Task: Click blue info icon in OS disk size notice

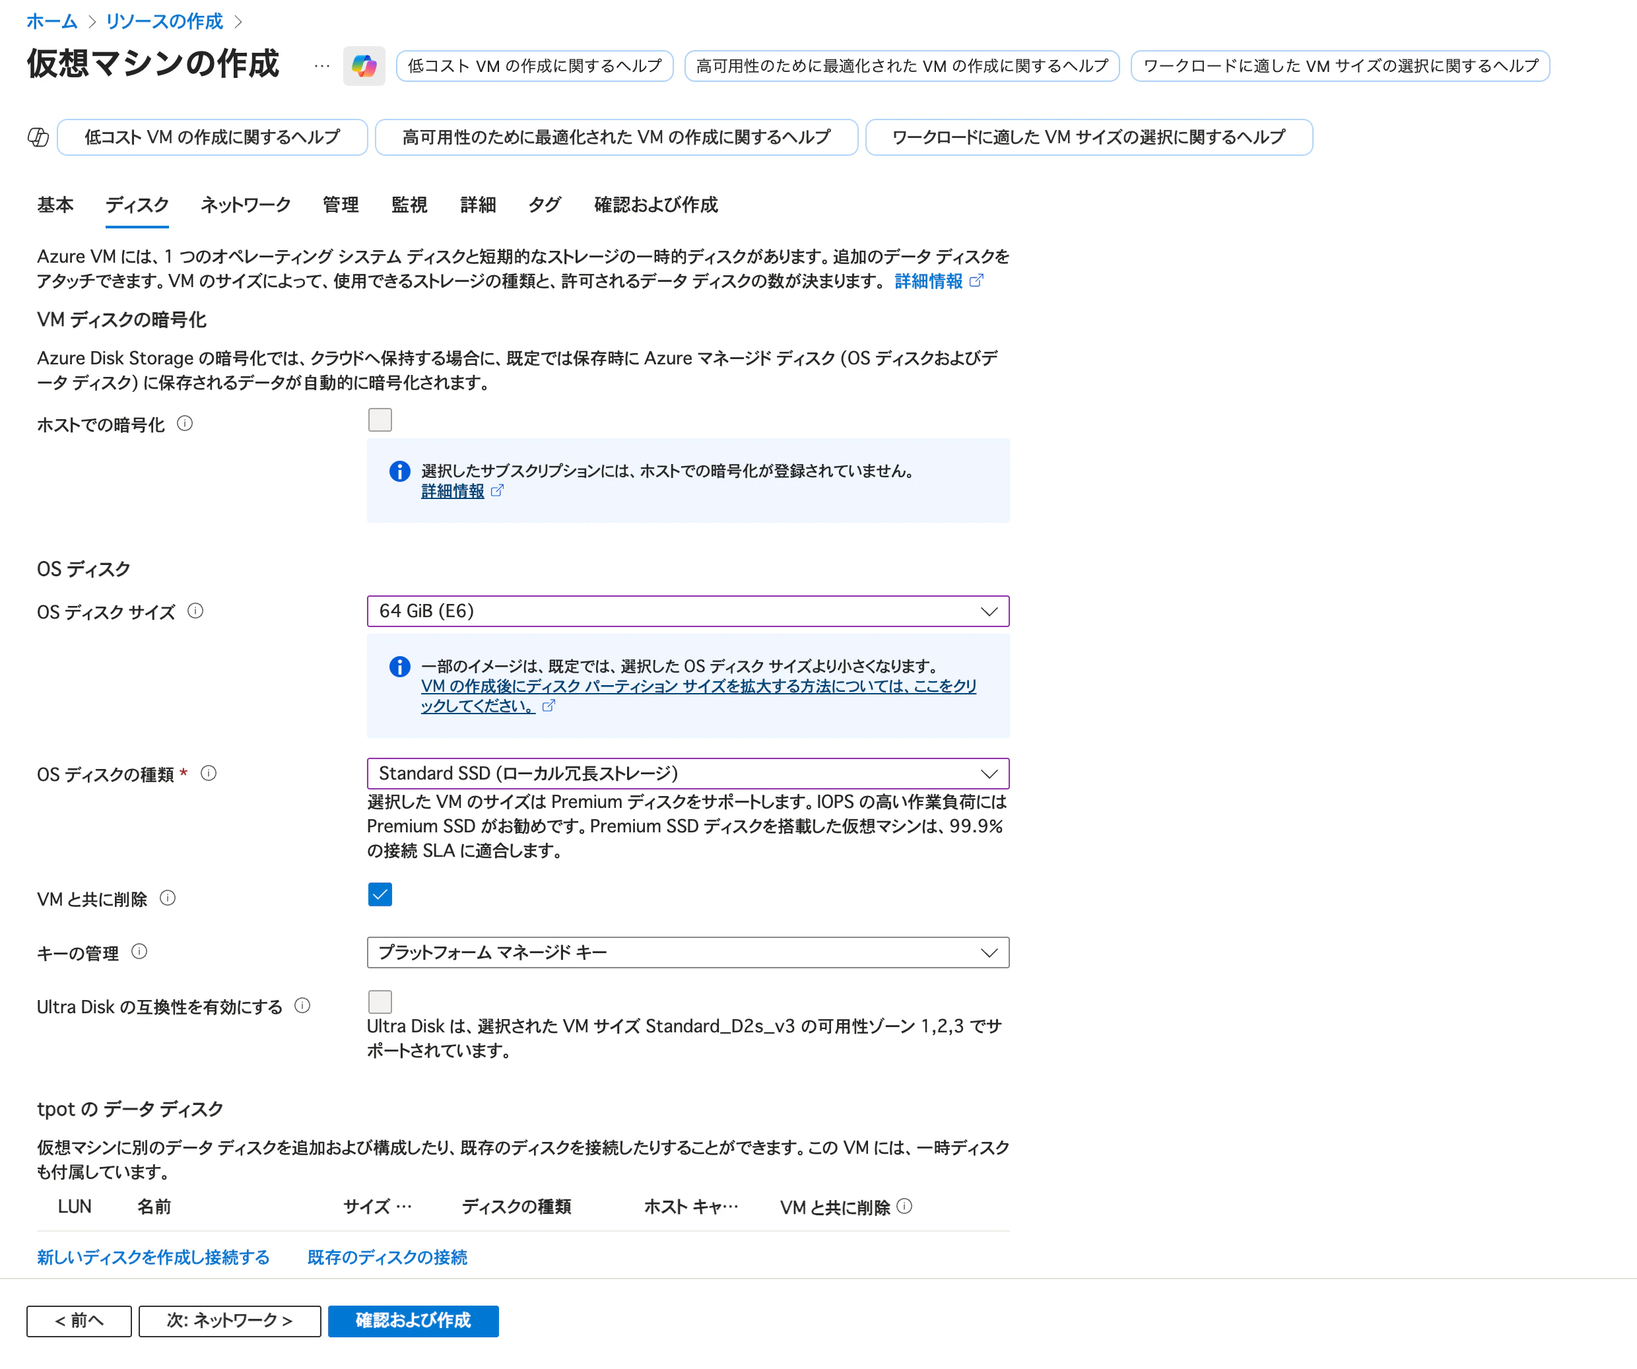Action: (x=400, y=667)
